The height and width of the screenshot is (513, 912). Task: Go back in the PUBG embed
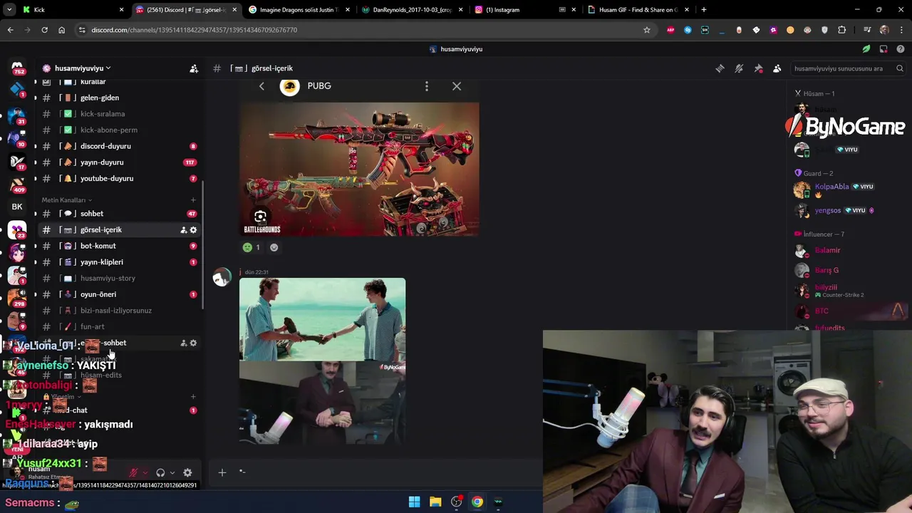261,86
